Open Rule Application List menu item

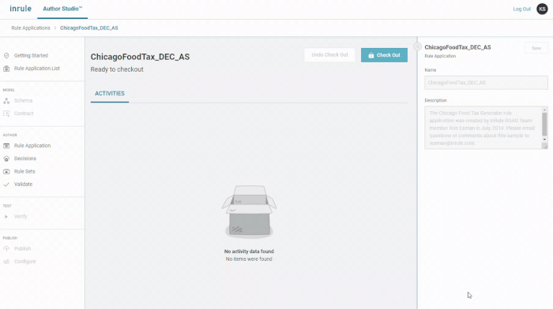(x=37, y=69)
